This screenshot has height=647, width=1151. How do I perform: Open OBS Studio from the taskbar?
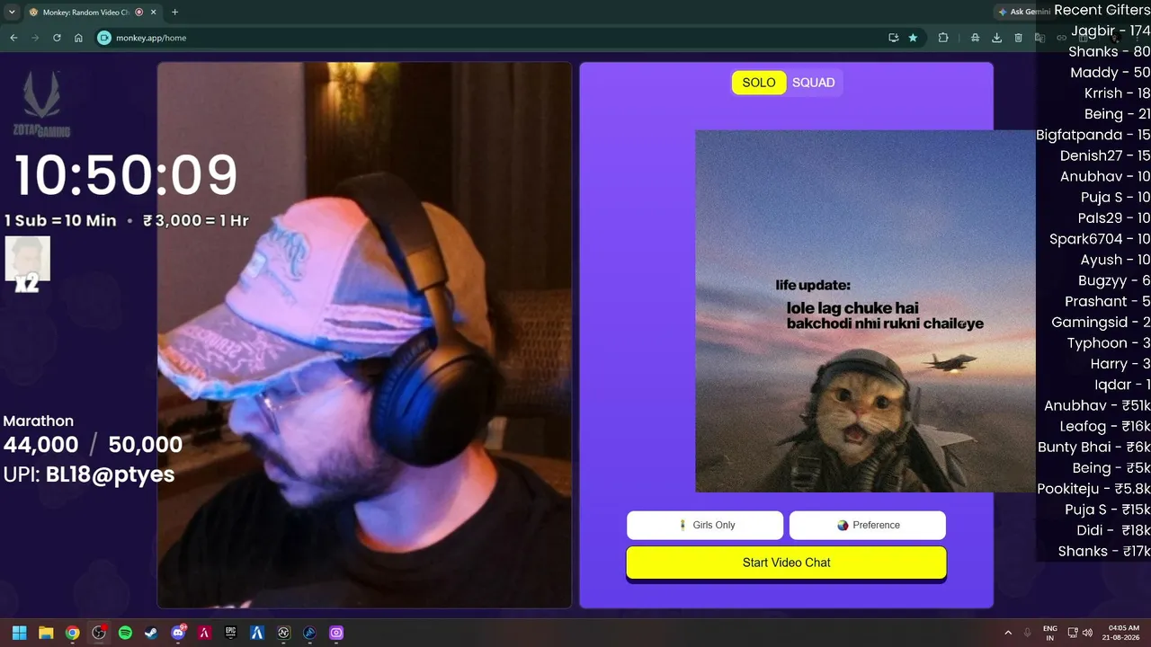click(99, 633)
